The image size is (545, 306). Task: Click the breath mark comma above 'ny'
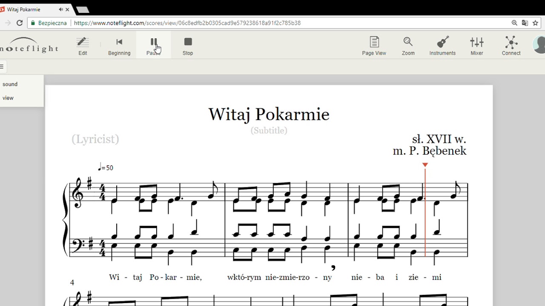333,267
